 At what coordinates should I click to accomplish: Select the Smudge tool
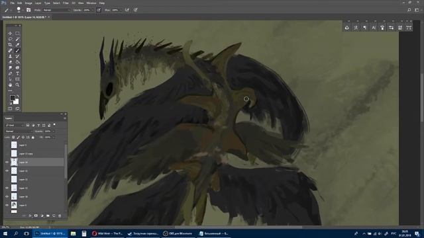(10, 67)
